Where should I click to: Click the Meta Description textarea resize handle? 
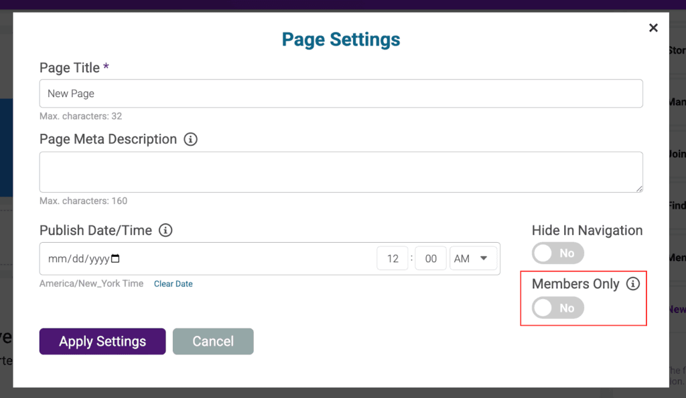tap(639, 189)
